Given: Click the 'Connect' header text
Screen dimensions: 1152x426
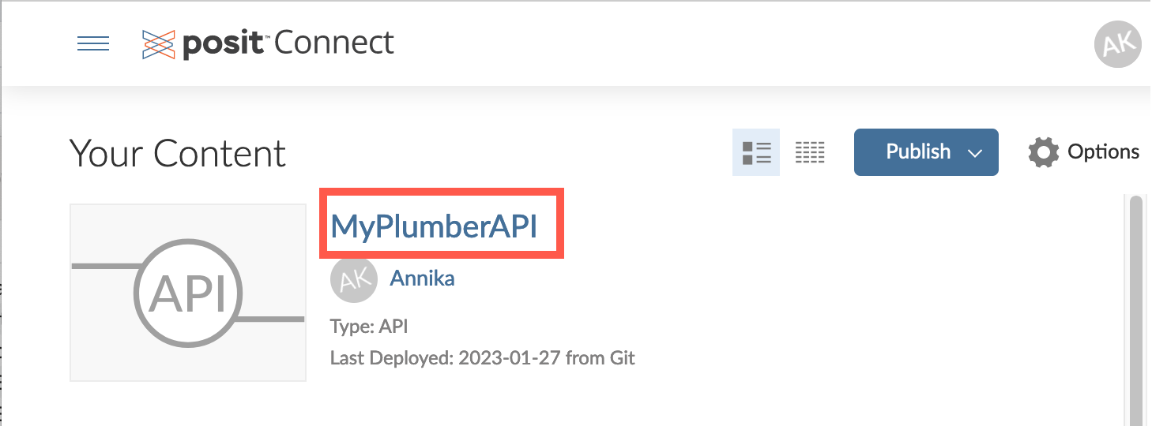Looking at the screenshot, I should (334, 43).
